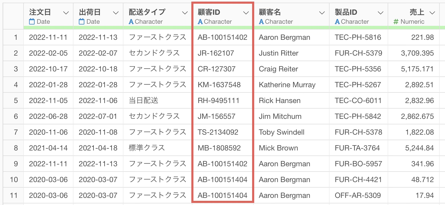Image resolution: width=445 pixels, height=205 pixels.
Task: Click the sales value 5,244.84 cell
Action: tap(419, 148)
